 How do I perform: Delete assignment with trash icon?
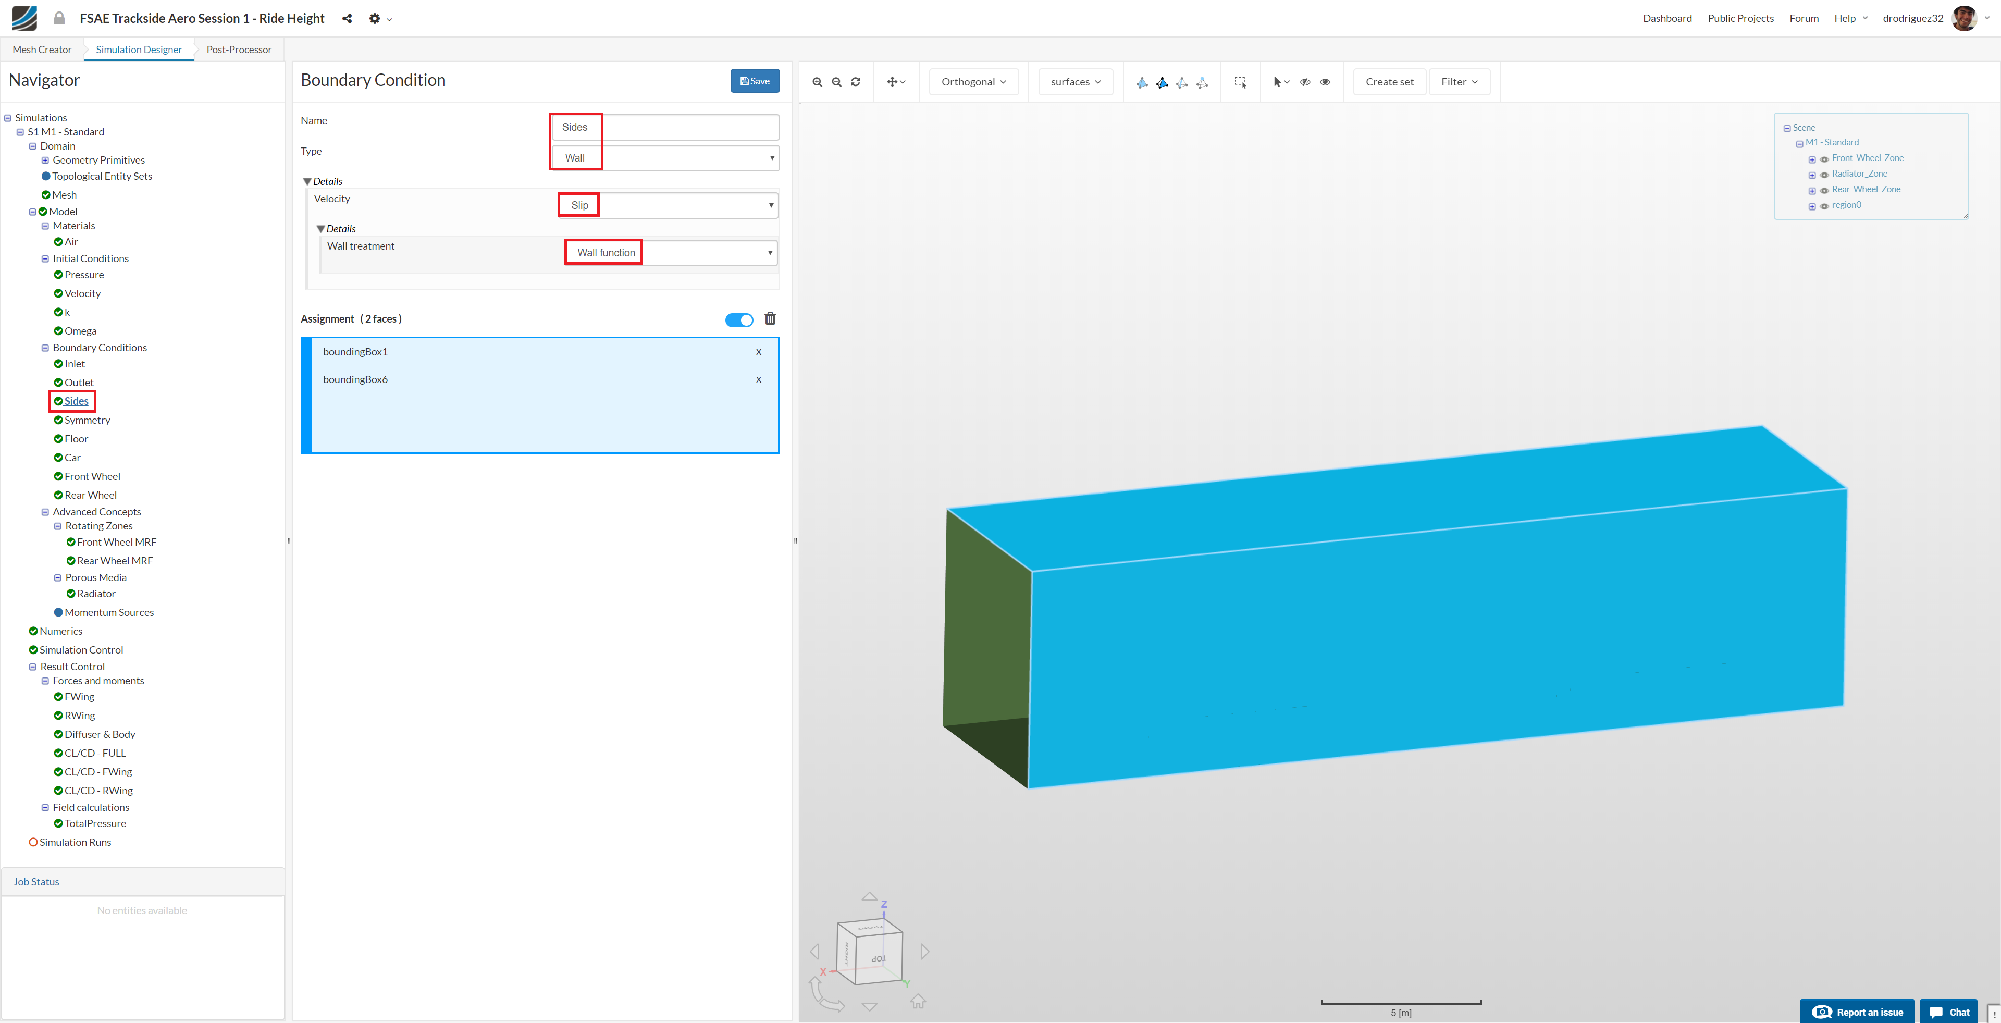coord(770,318)
